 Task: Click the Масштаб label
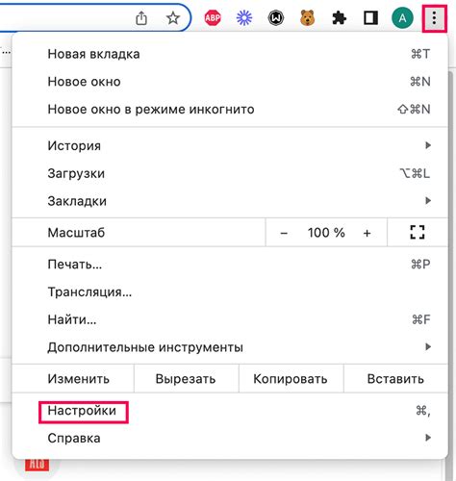point(76,233)
